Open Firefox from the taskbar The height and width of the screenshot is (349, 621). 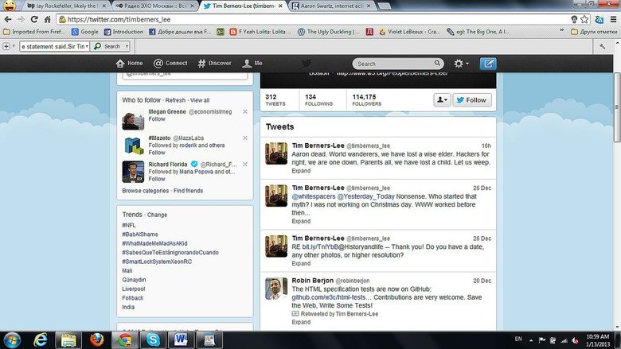(x=96, y=339)
